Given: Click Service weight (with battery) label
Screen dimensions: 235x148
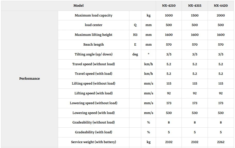Looking at the screenshot, I should [x=93, y=142].
